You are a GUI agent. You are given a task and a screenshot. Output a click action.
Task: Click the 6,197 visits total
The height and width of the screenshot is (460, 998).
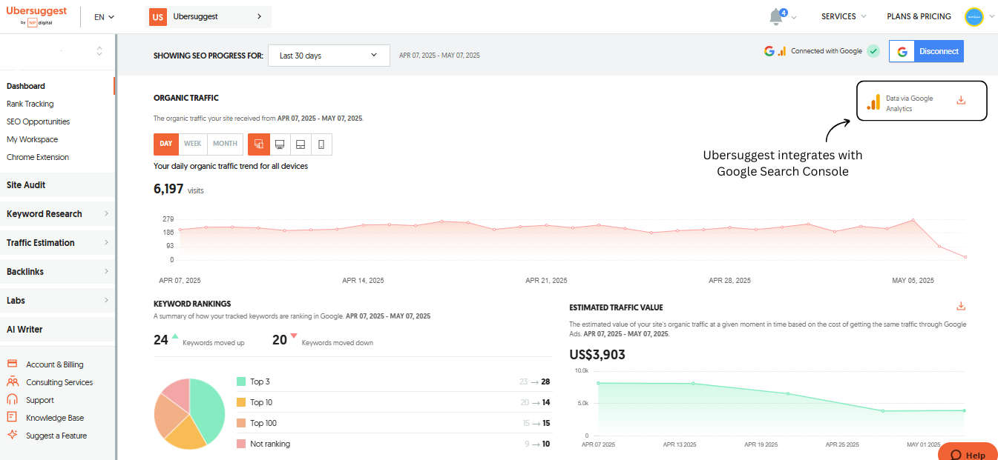[x=179, y=189]
